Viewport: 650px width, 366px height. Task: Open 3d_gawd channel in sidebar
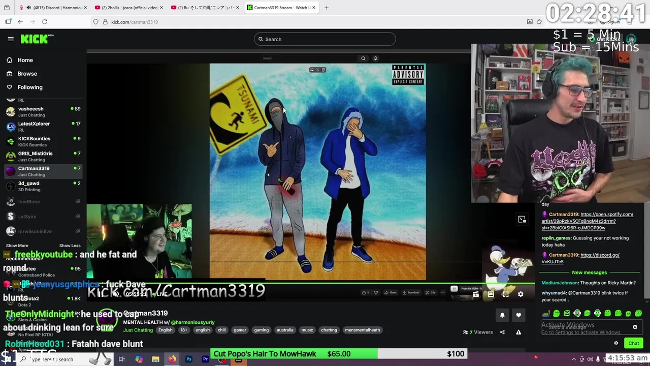pos(43,186)
